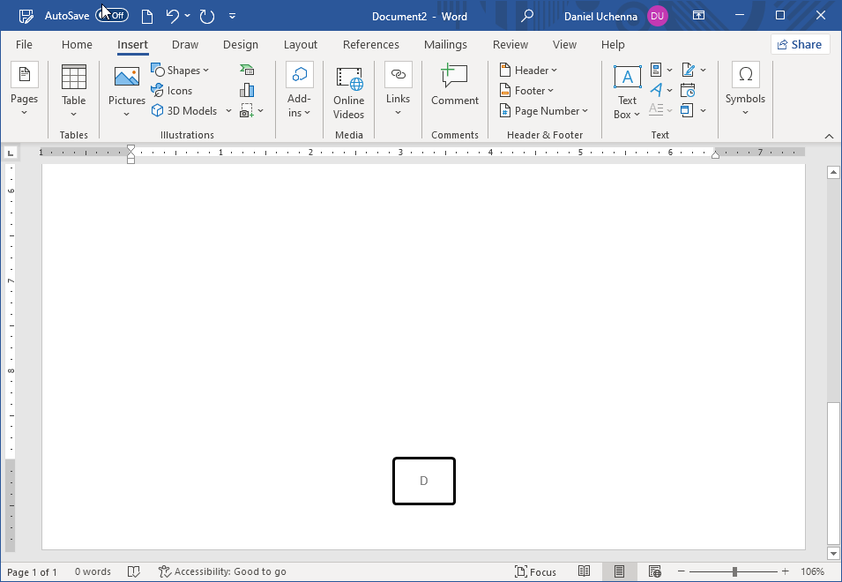Click the Undo arrow icon
The image size is (842, 582).
pos(172,16)
